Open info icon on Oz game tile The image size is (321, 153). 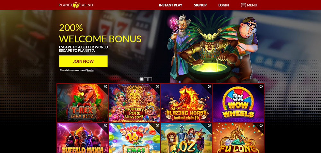pos(209,125)
